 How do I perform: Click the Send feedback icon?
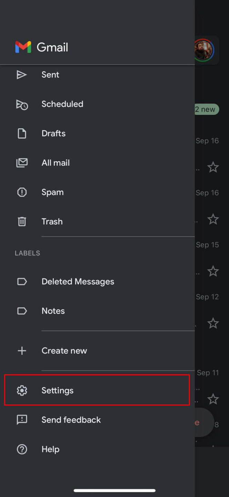tap(22, 420)
